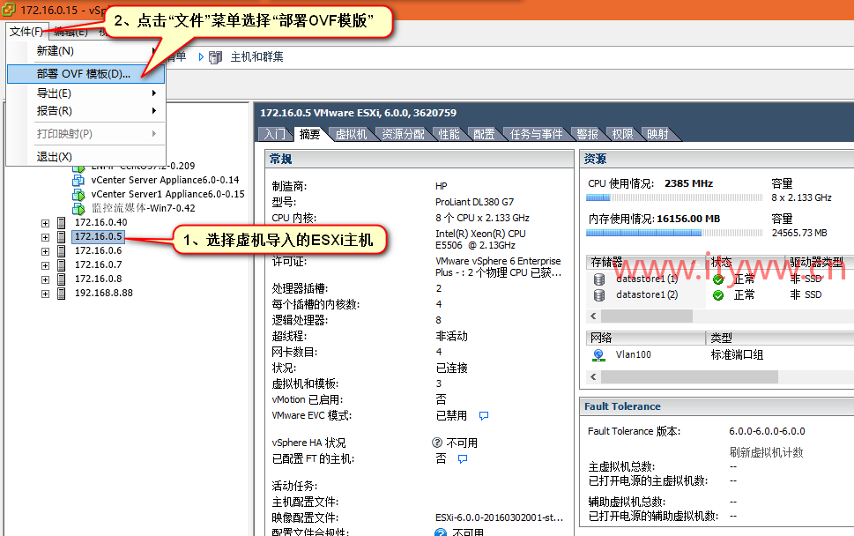
Task: Expand the 172.16.0.40 host node
Action: (x=45, y=223)
